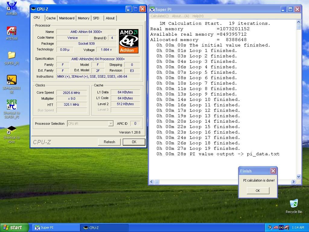Open the Windows start menu
The image size is (309, 232).
point(14,227)
